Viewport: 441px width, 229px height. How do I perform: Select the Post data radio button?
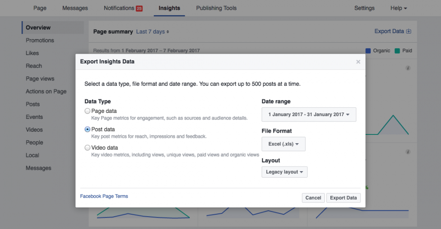click(87, 129)
